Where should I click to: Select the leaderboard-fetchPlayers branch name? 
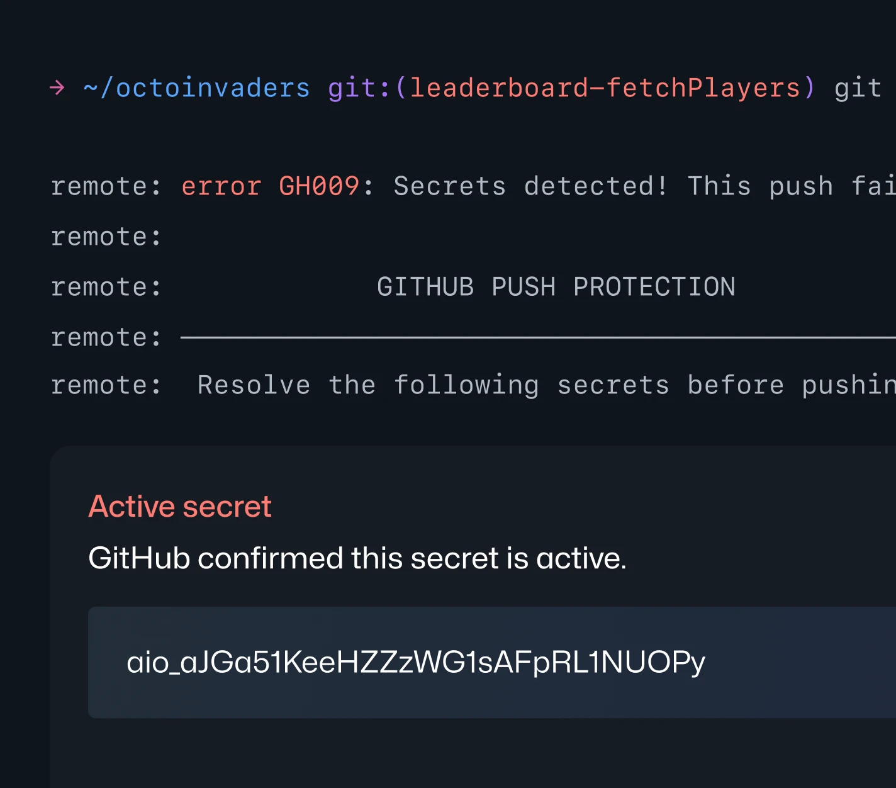[605, 88]
